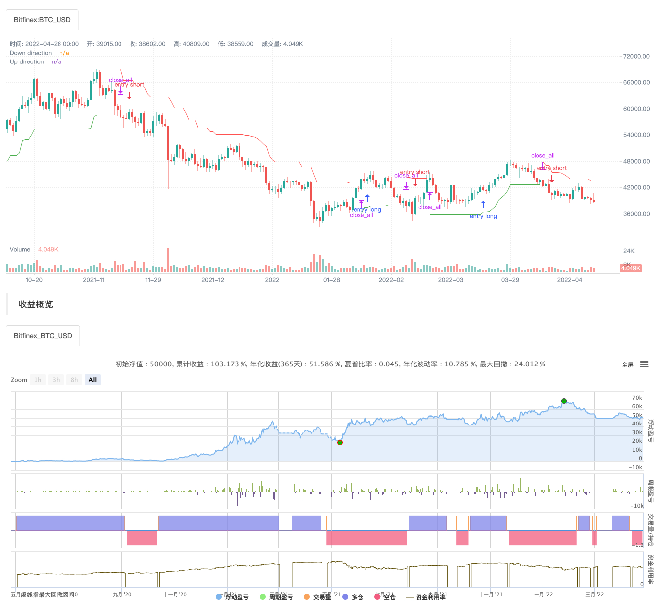Screen dimensions: 658x607
Task: Click the blue entry long arrow near 03-29
Action: (483, 204)
